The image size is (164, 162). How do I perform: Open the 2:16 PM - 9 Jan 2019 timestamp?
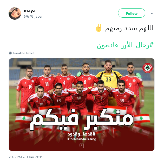[x=26, y=157]
